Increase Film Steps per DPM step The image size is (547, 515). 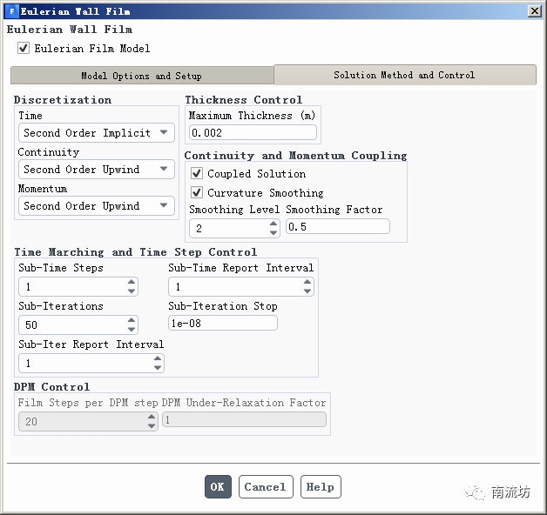click(x=152, y=417)
